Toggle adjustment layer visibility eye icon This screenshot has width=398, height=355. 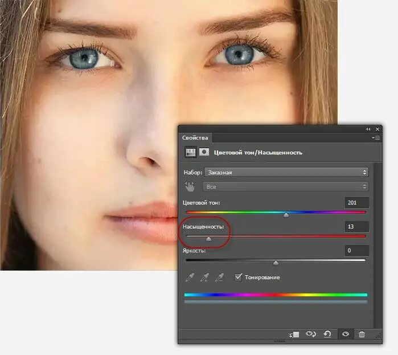coord(346,334)
